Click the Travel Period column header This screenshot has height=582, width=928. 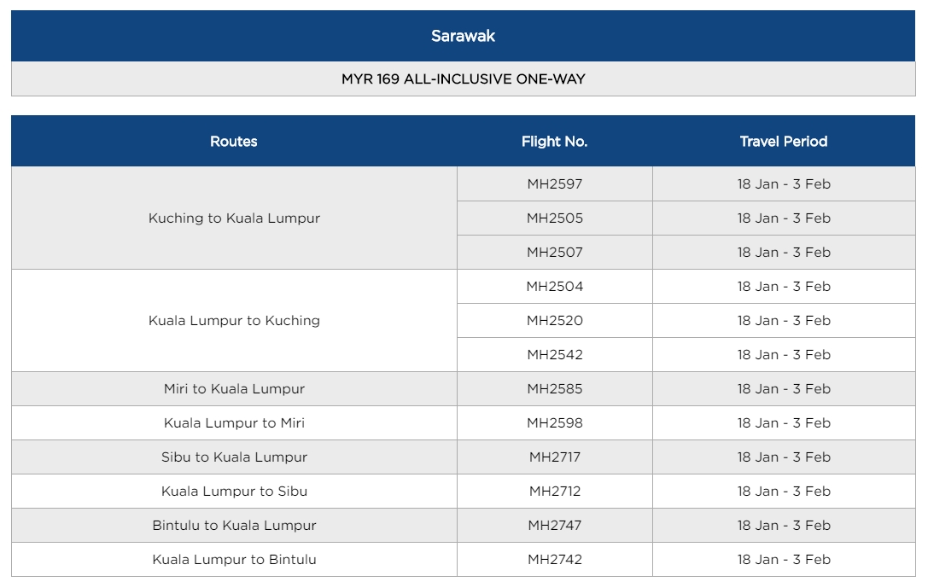pyautogui.click(x=783, y=142)
